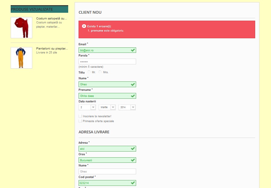This screenshot has width=271, height=188.
Task: Open the Costum salopetă cu... product link
Action: (51, 19)
